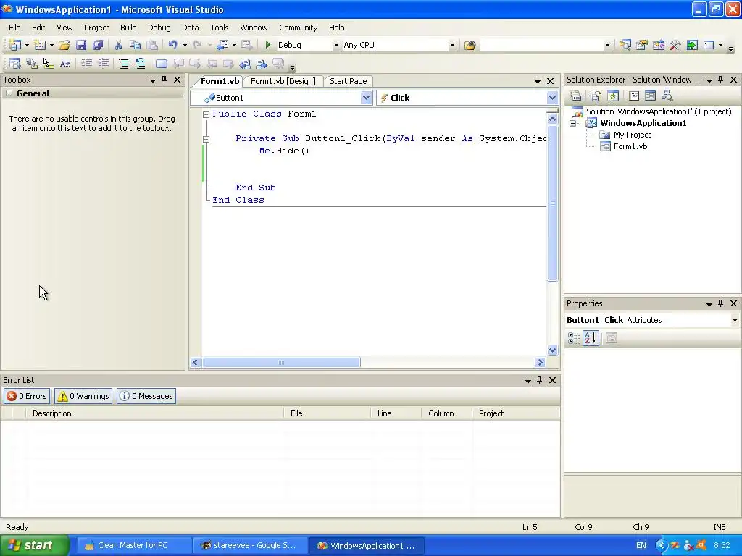Toggle the 0 Errors filter
Viewport: 742px width, 556px height.
[27, 396]
